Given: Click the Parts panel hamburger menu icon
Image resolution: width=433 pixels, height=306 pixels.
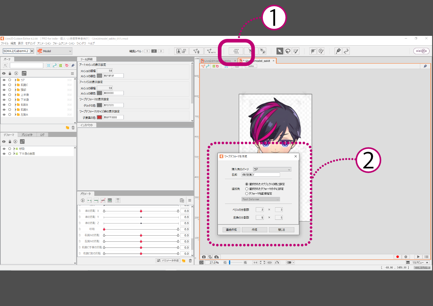Looking at the screenshot, I should [x=72, y=73].
